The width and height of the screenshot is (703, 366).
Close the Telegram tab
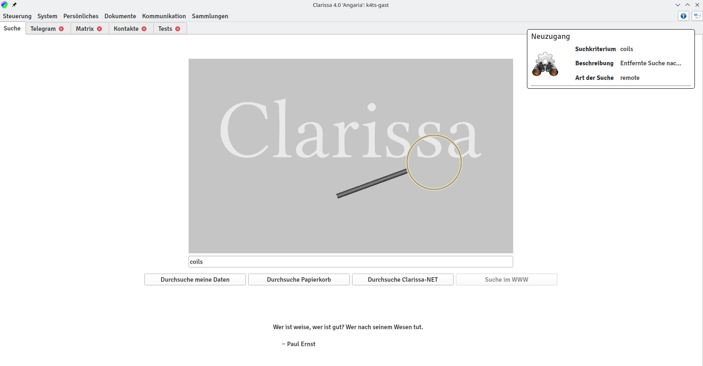coord(61,29)
